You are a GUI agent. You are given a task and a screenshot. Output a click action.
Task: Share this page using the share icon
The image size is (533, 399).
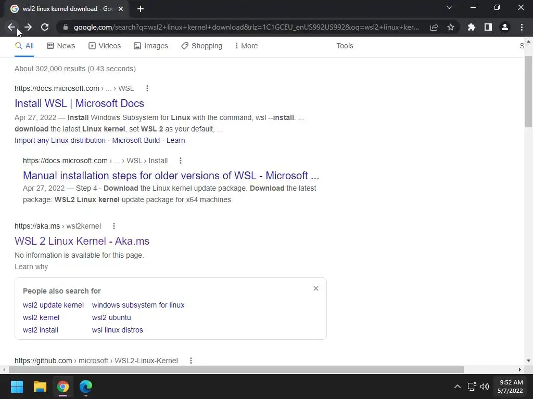[x=434, y=27]
